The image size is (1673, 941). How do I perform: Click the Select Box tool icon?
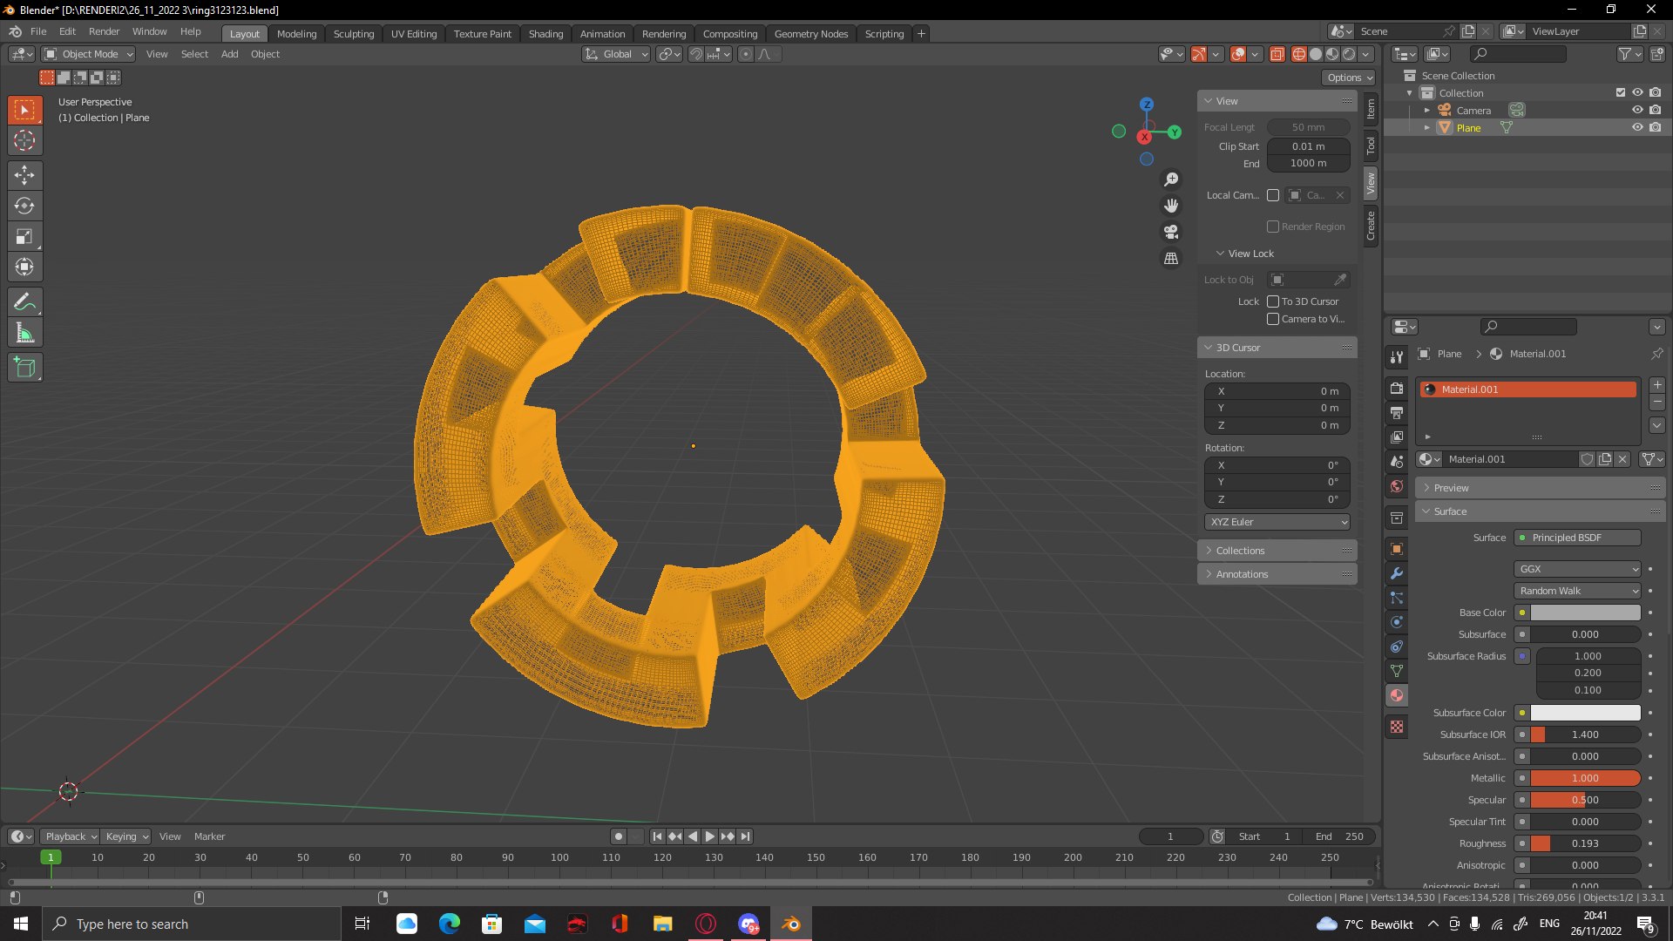(x=24, y=110)
